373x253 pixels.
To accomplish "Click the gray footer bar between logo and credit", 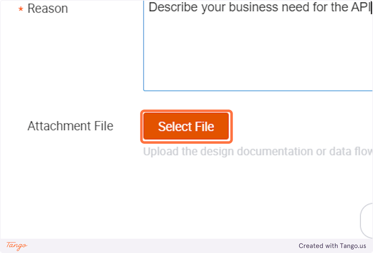I will click(x=159, y=246).
